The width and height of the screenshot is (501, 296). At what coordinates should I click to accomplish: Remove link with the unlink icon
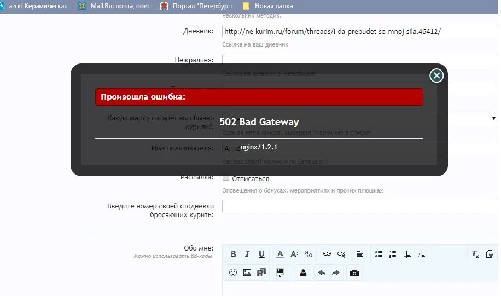pyautogui.click(x=341, y=254)
